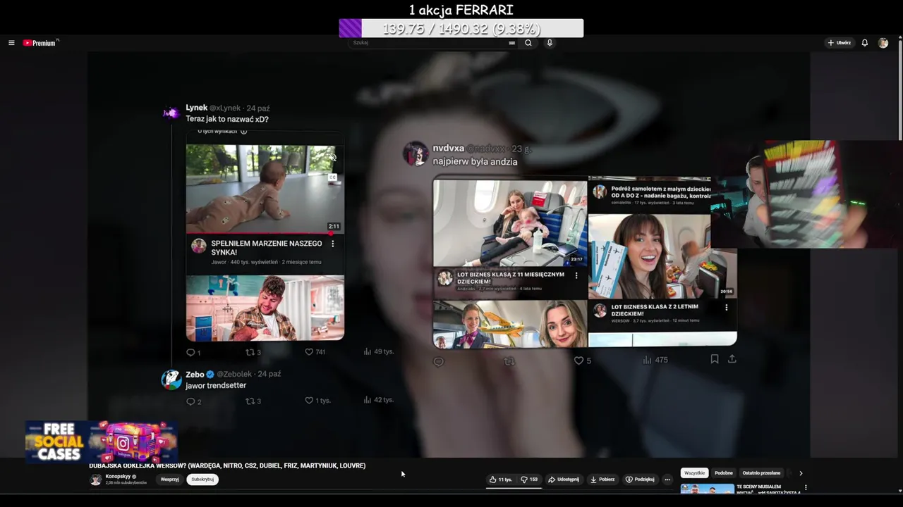Open the Konopskyy channel name link
903x507 pixels.
[118, 477]
